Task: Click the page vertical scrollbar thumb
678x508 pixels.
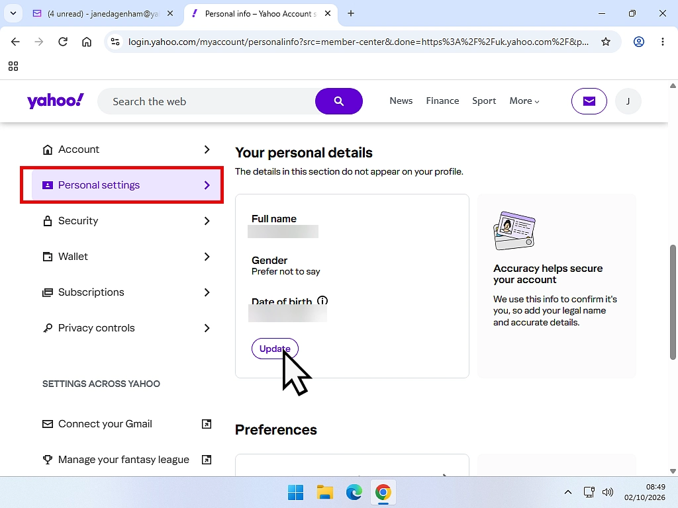Action: pyautogui.click(x=673, y=302)
